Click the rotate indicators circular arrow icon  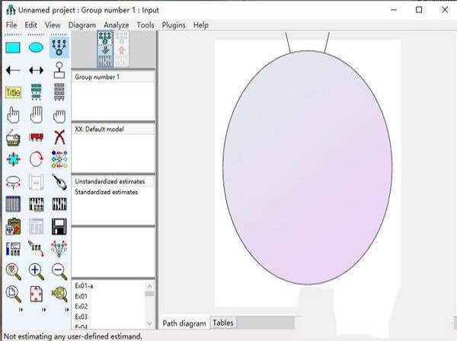[36, 160]
